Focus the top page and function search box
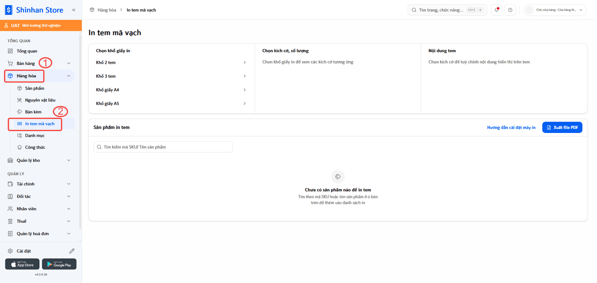Viewport: 597px width, 283px height. [x=447, y=10]
